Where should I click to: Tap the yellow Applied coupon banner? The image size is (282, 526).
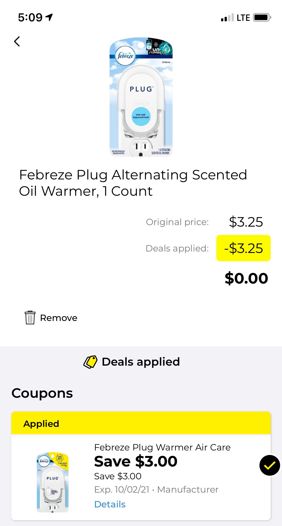pyautogui.click(x=141, y=423)
